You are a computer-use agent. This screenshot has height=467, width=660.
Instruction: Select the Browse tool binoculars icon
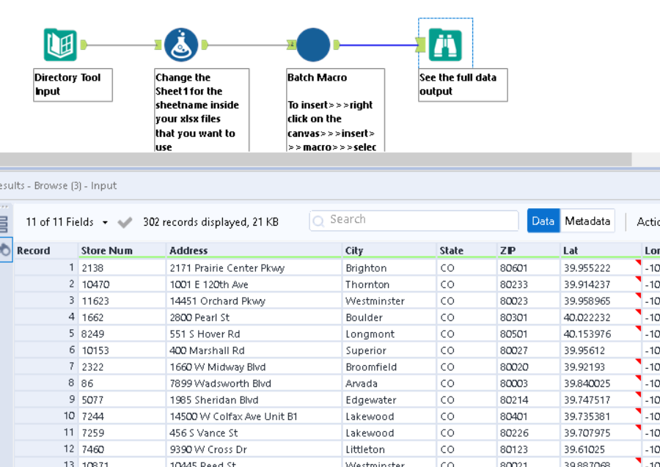[x=445, y=45]
